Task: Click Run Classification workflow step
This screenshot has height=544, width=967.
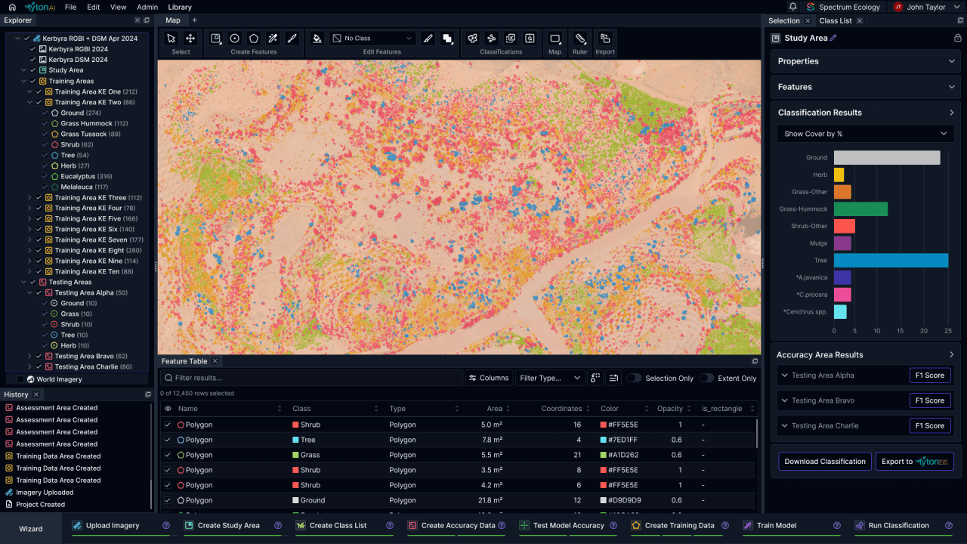Action: pos(898,526)
